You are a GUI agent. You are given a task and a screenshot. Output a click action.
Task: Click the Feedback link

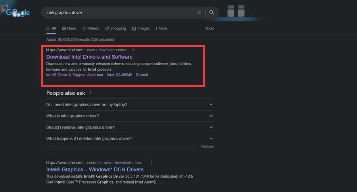click(207, 146)
